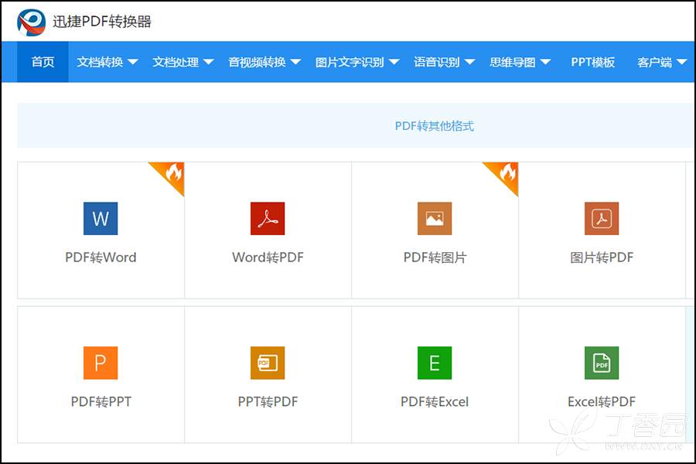
Task: Click the PDF转PPT label
Action: (101, 402)
